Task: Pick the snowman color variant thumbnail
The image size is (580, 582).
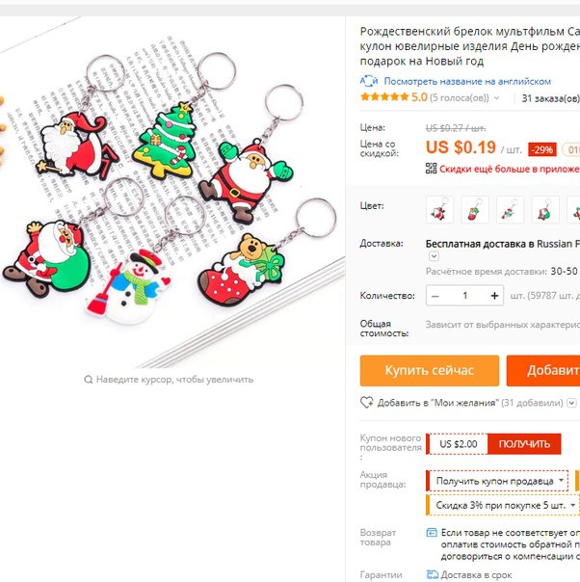Action: pos(510,210)
